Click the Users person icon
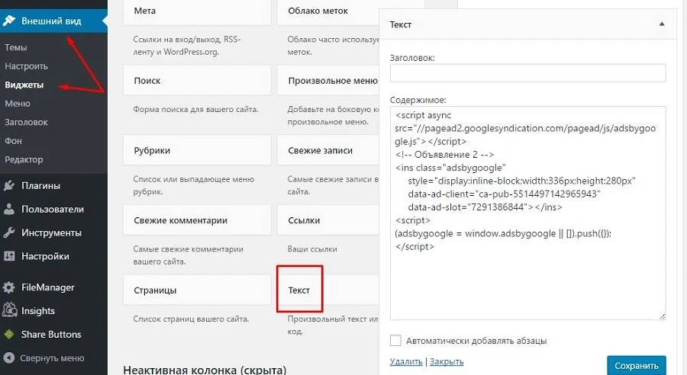This screenshot has width=687, height=375. pos(9,209)
